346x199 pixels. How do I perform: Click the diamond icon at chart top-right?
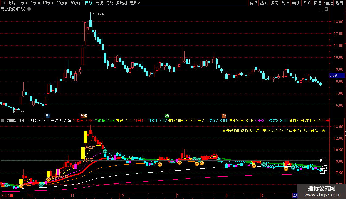tap(321, 9)
